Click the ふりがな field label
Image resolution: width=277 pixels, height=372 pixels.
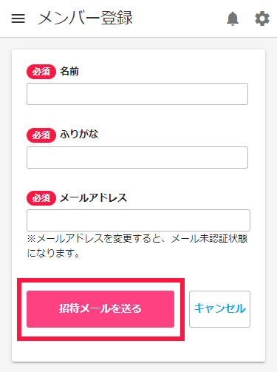click(x=79, y=135)
